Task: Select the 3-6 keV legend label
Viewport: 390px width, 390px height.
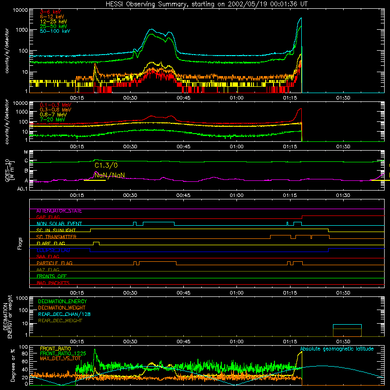Action: point(51,12)
